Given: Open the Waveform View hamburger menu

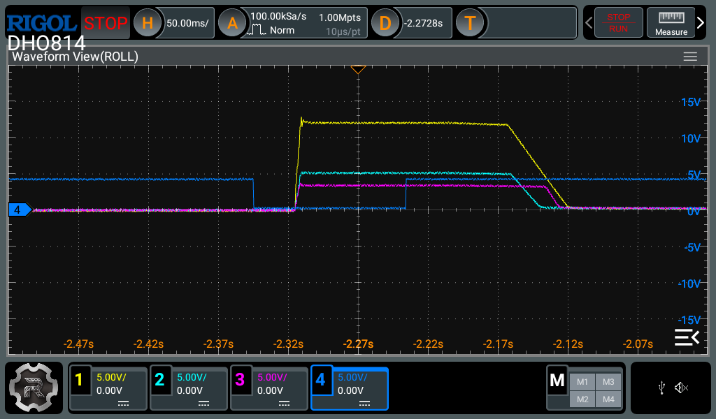Looking at the screenshot, I should tap(690, 57).
